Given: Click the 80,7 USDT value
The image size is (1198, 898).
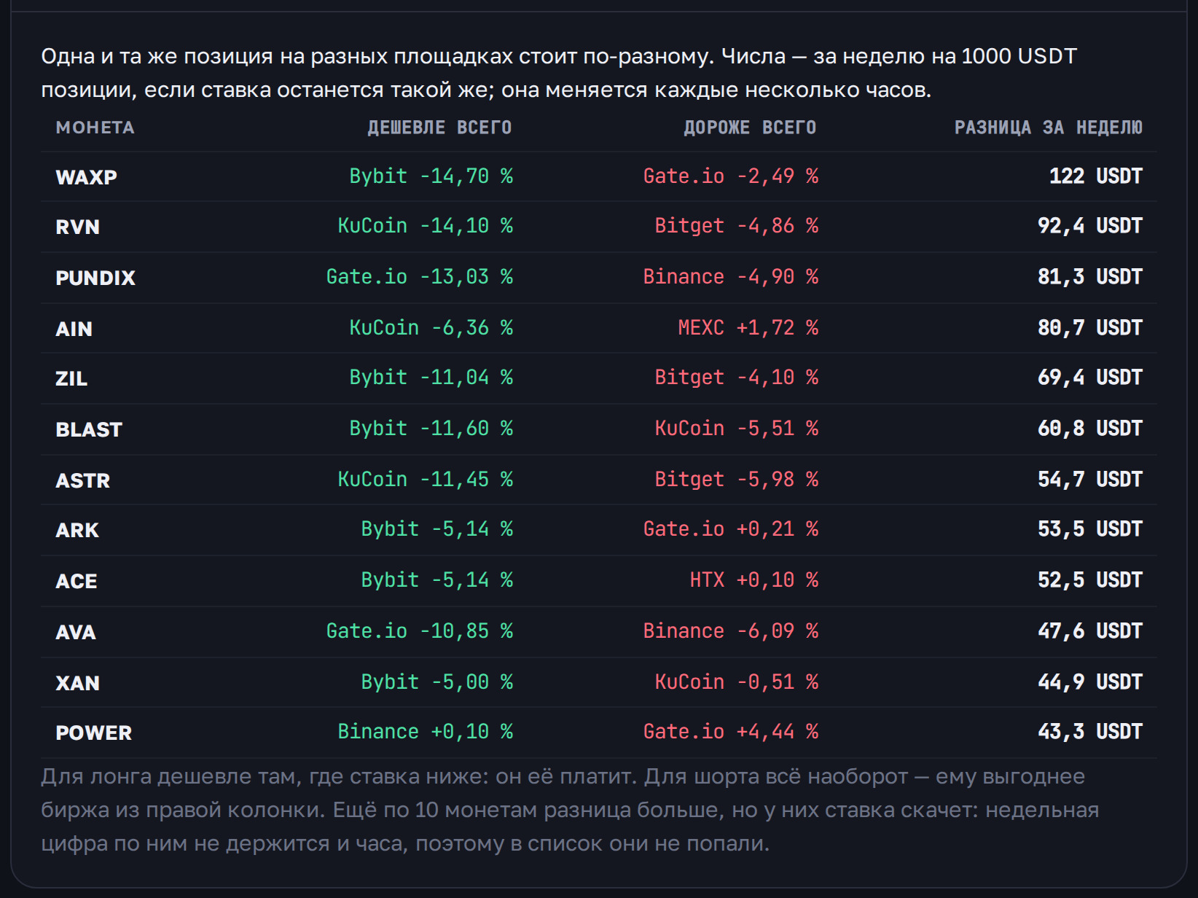Looking at the screenshot, I should tap(1090, 328).
